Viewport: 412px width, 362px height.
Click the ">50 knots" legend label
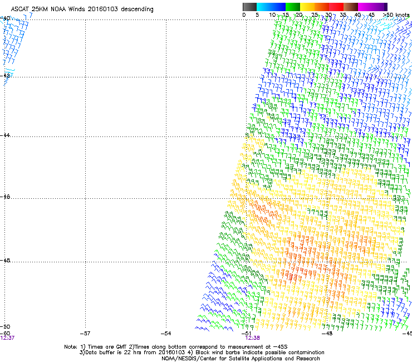(396, 15)
